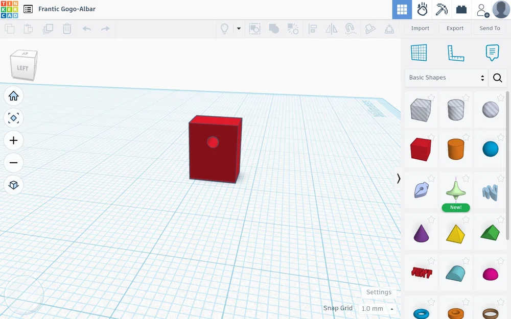Switch to Blocks pickaxe mode
Image resolution: width=511 pixels, height=319 pixels.
[x=442, y=9]
